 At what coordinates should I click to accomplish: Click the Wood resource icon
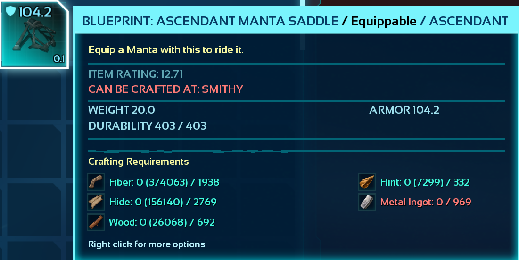(96, 222)
